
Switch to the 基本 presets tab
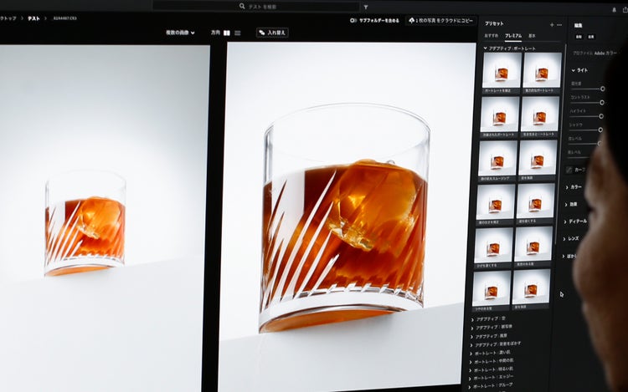[532, 36]
